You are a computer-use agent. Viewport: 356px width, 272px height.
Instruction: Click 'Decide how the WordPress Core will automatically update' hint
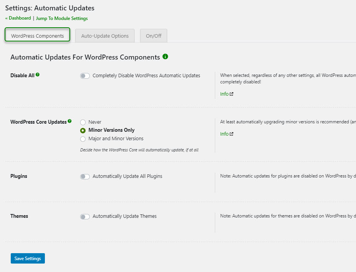pos(139,150)
